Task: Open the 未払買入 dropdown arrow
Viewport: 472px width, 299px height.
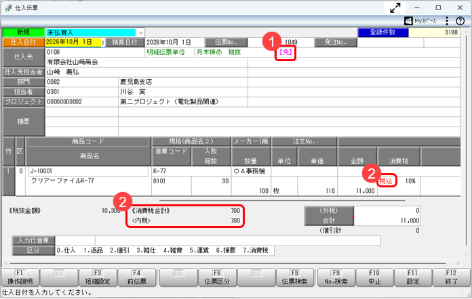Action: pos(140,32)
